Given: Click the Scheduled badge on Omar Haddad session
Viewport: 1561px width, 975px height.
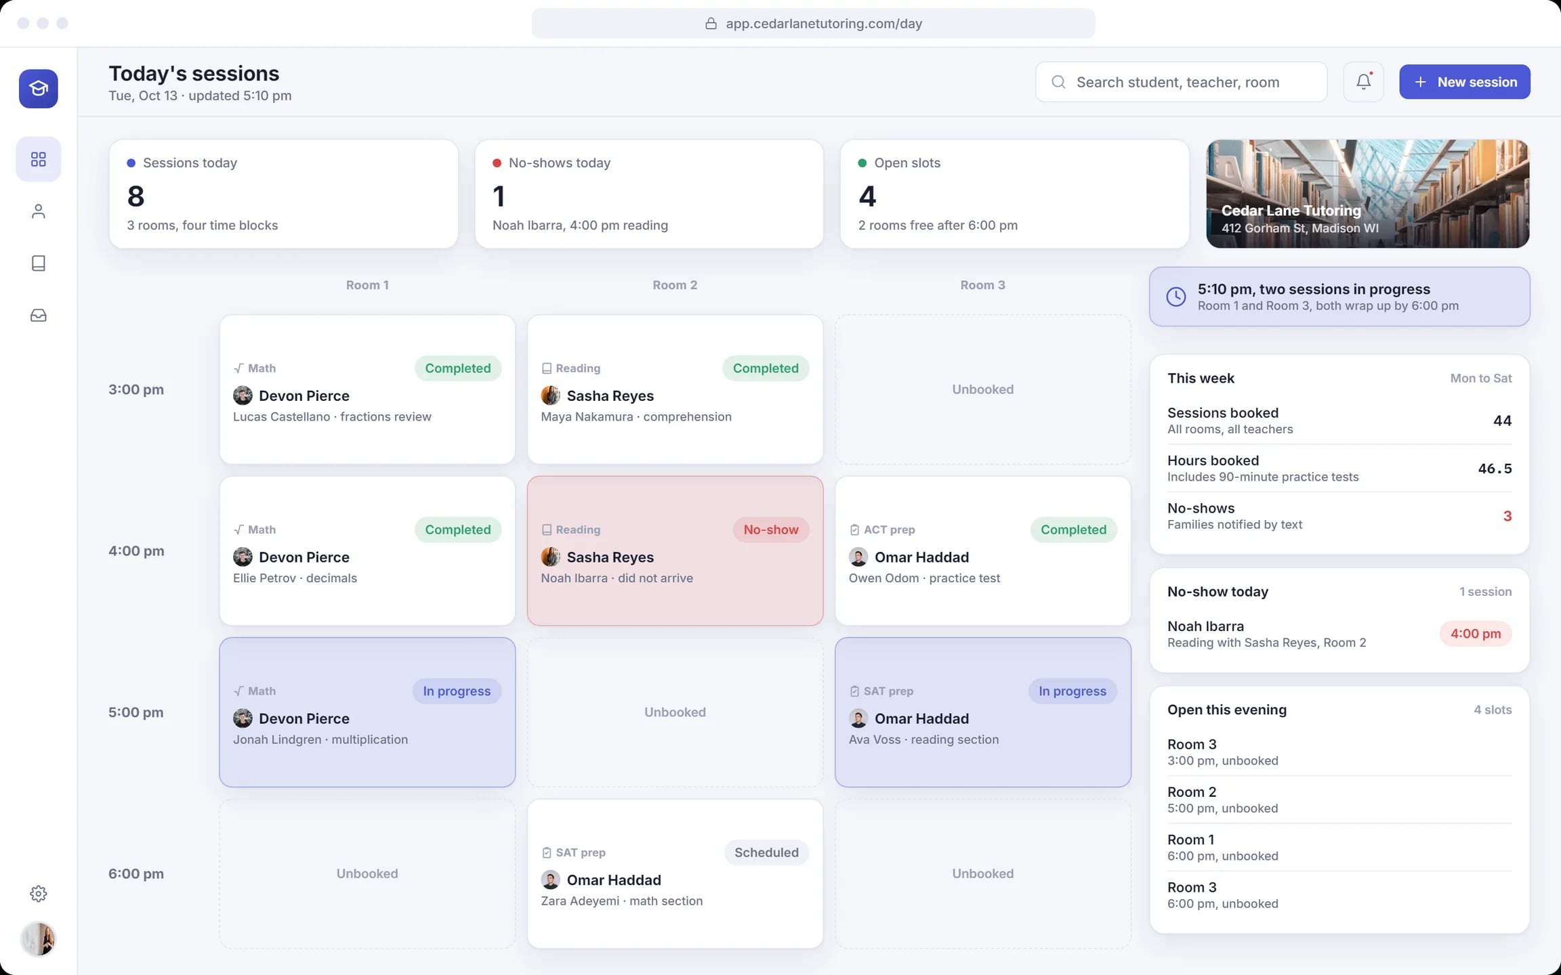Looking at the screenshot, I should (x=766, y=852).
